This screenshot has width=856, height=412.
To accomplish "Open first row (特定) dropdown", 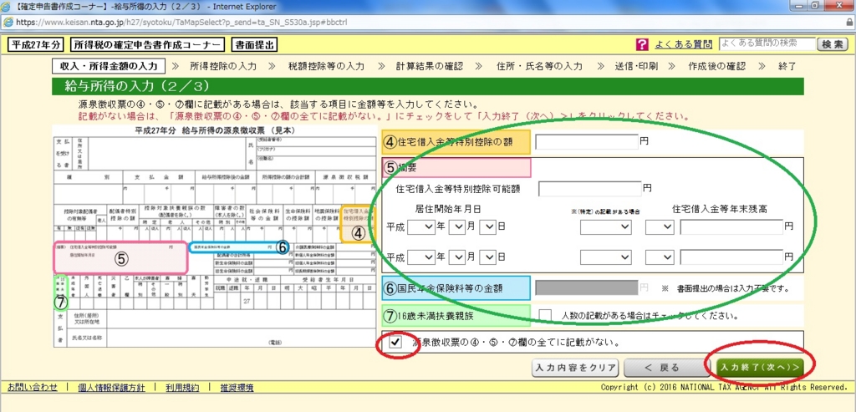I will [605, 226].
